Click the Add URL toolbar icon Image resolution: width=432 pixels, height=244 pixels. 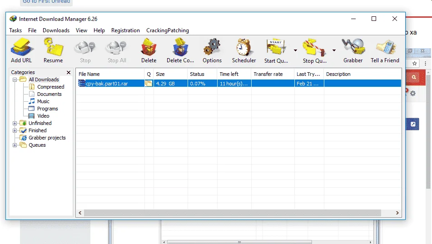(21, 50)
